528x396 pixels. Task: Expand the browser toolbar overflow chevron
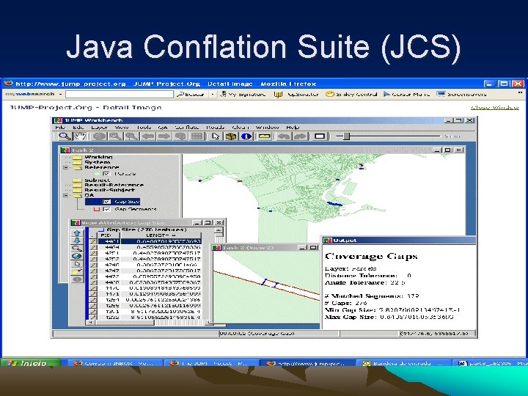click(520, 93)
